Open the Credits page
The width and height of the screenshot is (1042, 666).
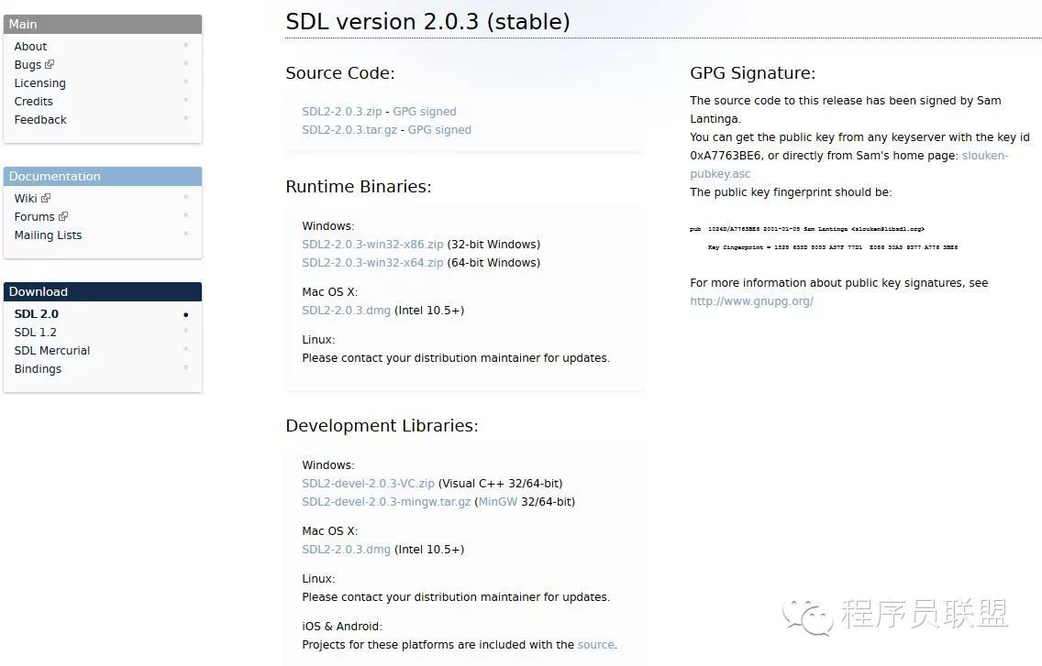[x=33, y=101]
